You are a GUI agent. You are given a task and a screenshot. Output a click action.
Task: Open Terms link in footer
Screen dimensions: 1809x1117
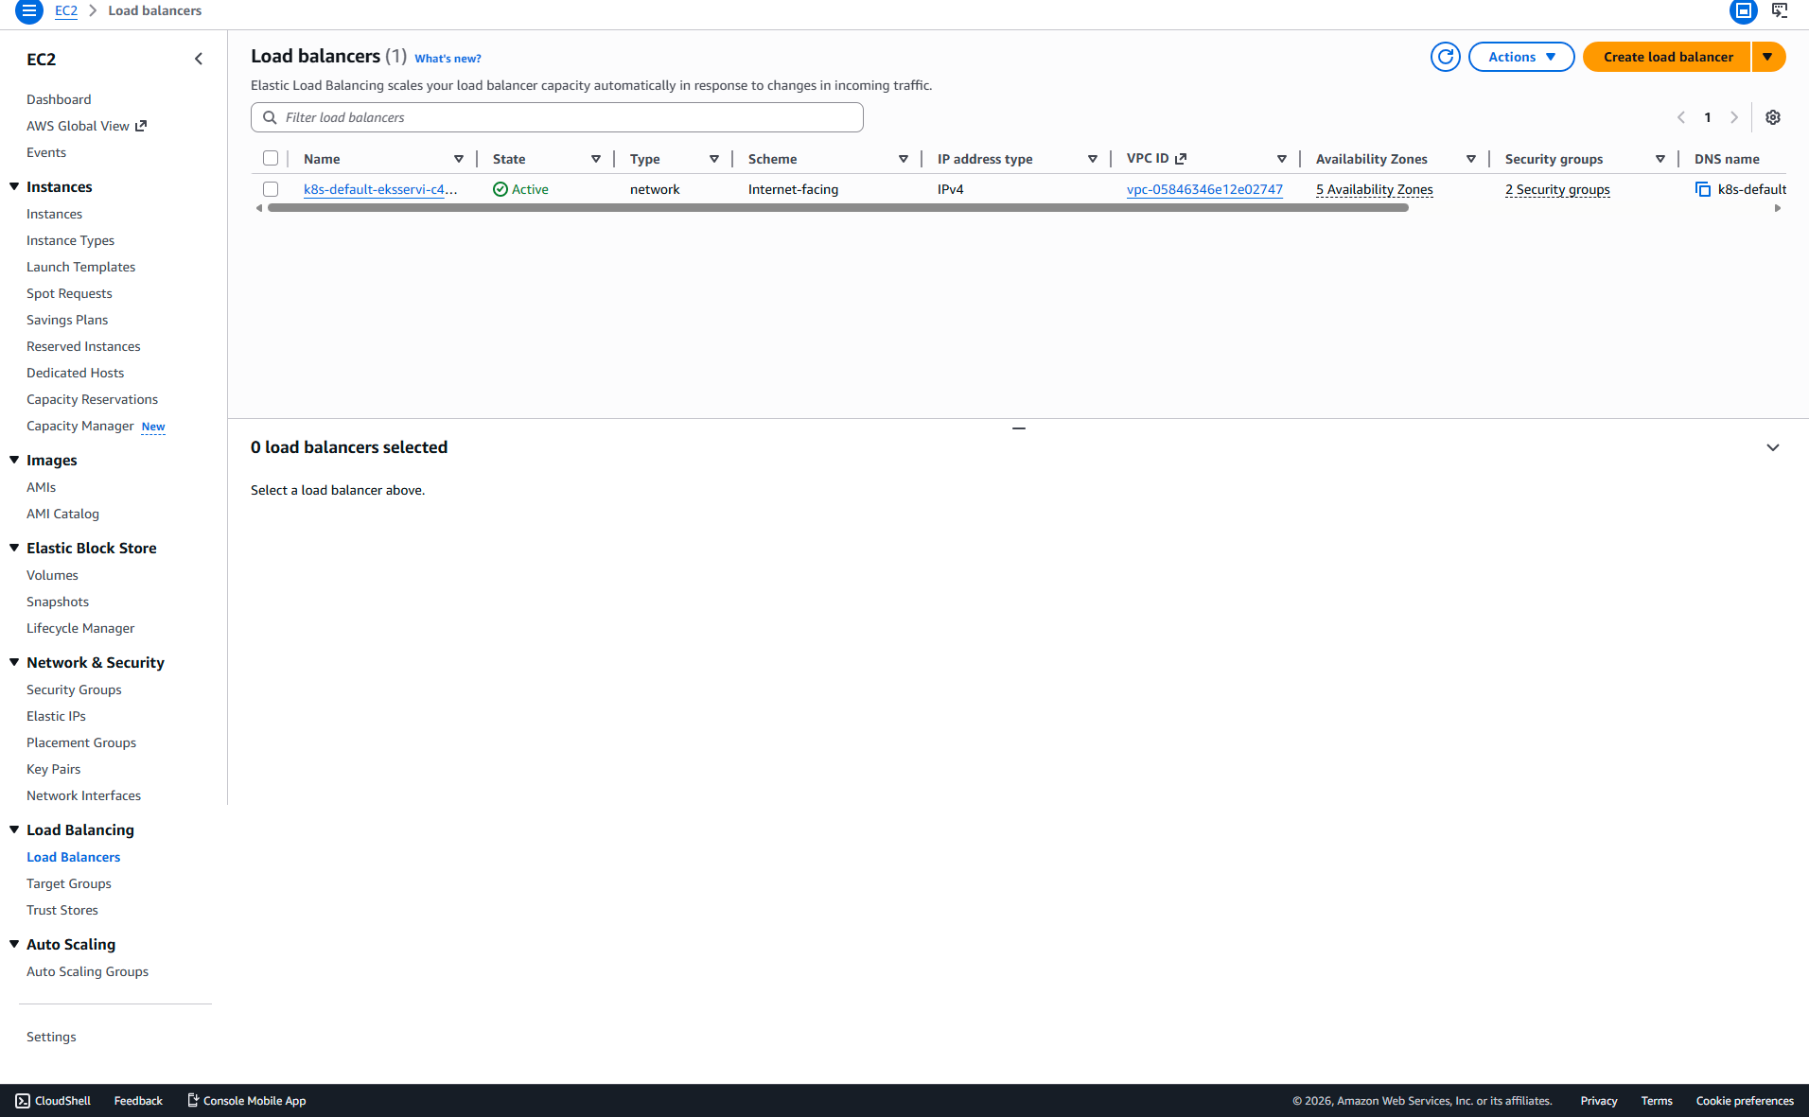pyautogui.click(x=1657, y=1101)
